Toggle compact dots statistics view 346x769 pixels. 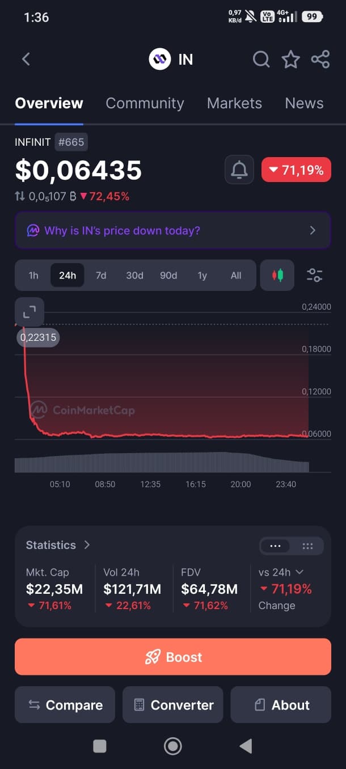point(276,546)
